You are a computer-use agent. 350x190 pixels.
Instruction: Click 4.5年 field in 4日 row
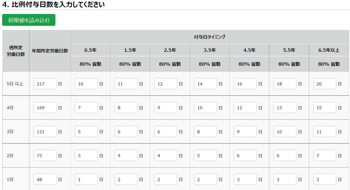(x=245, y=108)
